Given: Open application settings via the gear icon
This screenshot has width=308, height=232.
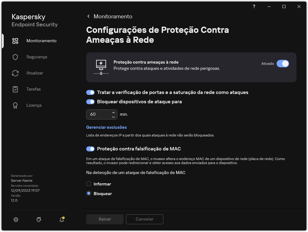Looking at the screenshot, I should [16, 219].
